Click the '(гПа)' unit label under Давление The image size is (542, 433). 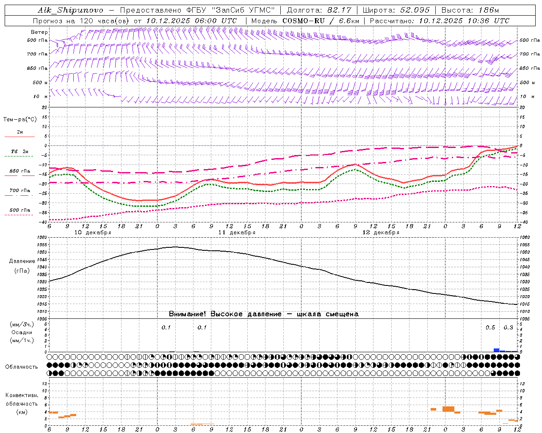point(22,271)
